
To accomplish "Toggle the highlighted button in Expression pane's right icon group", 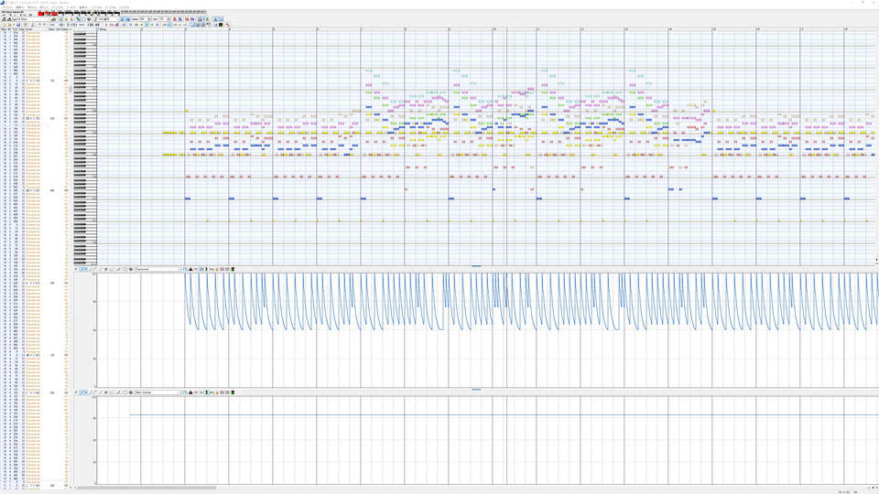I will click(x=201, y=269).
